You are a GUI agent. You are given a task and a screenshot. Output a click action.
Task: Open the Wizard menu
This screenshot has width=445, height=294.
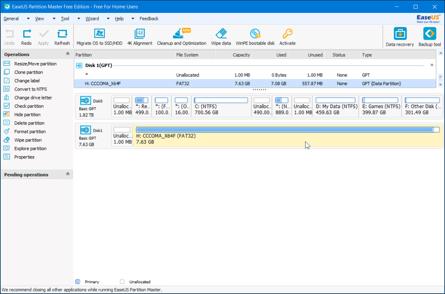tap(92, 19)
